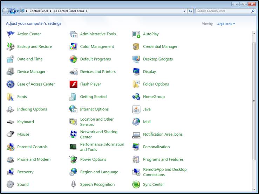
Task: Open the Internet Options globe icon
Action: 73,109
